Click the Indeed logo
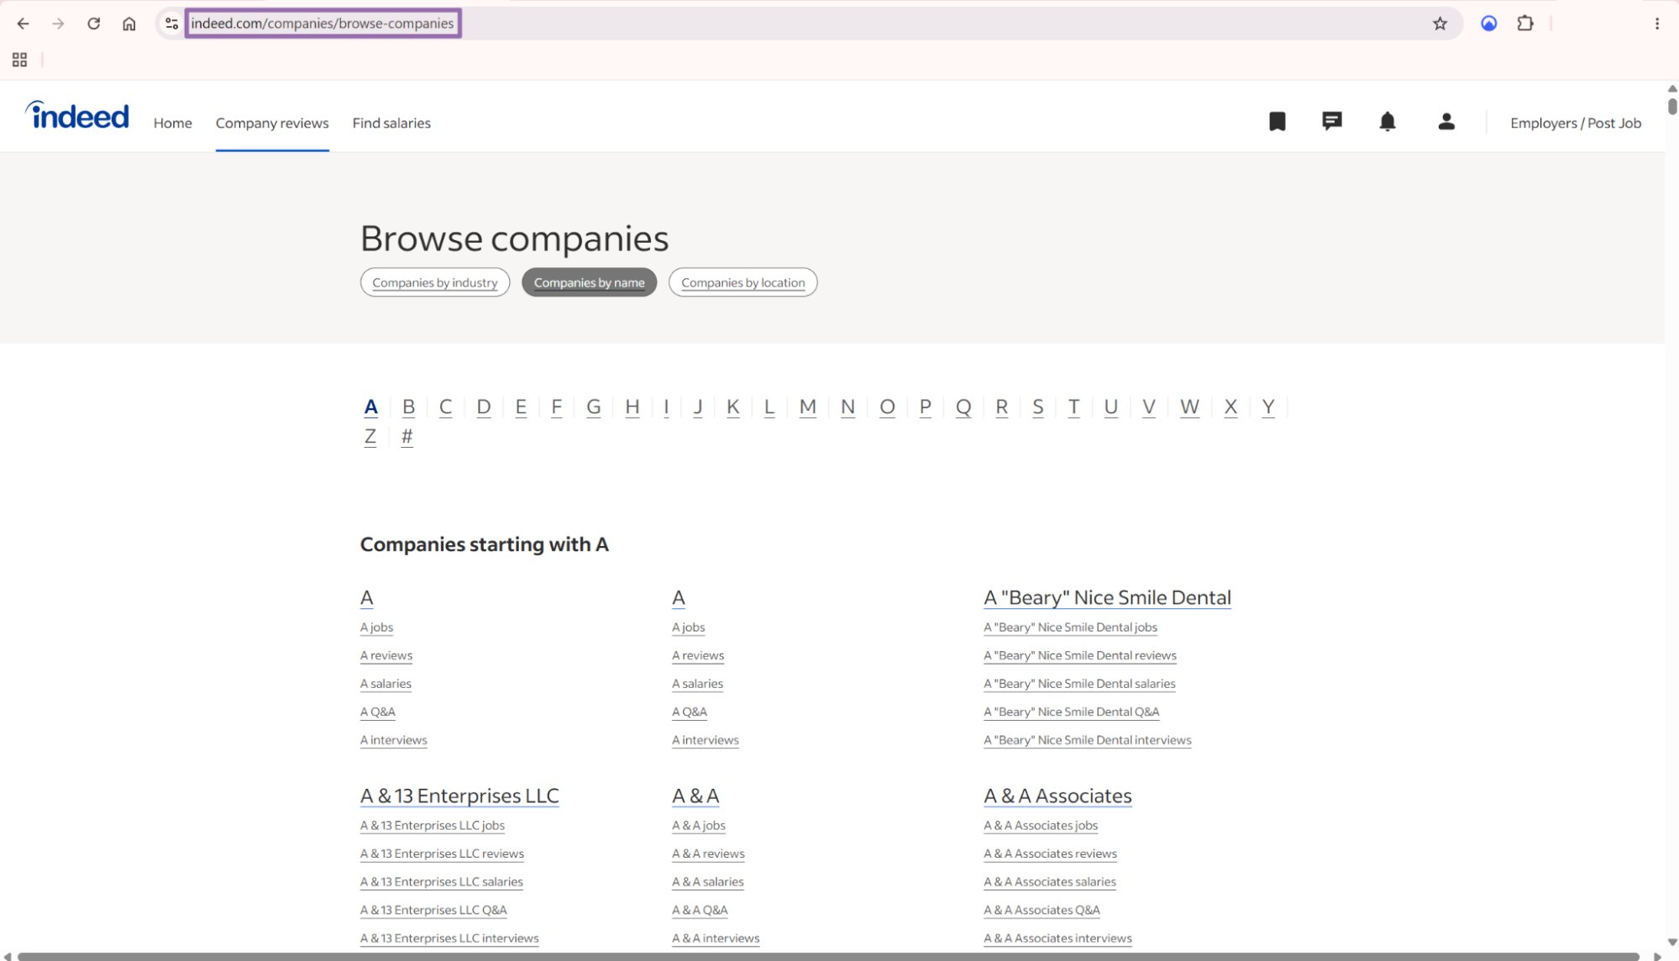The image size is (1679, 961). click(x=77, y=115)
